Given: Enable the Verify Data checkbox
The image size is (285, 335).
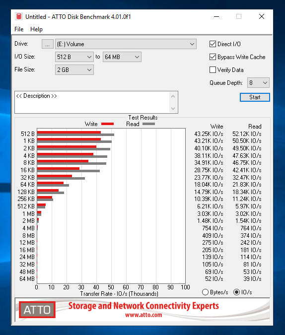Looking at the screenshot, I should (x=213, y=69).
